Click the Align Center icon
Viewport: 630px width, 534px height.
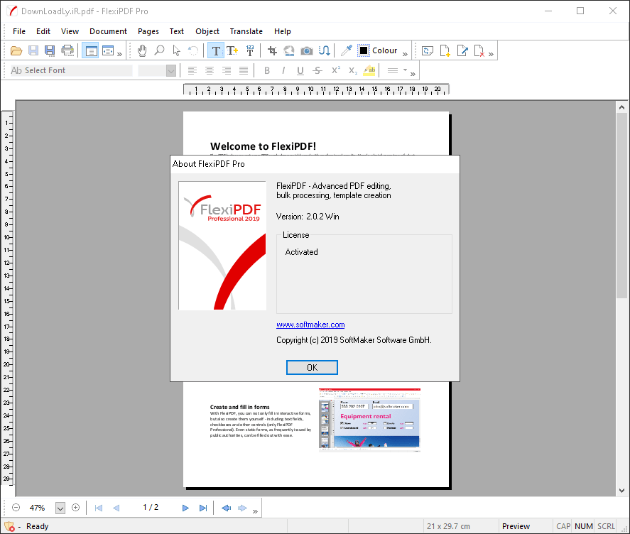coord(210,71)
